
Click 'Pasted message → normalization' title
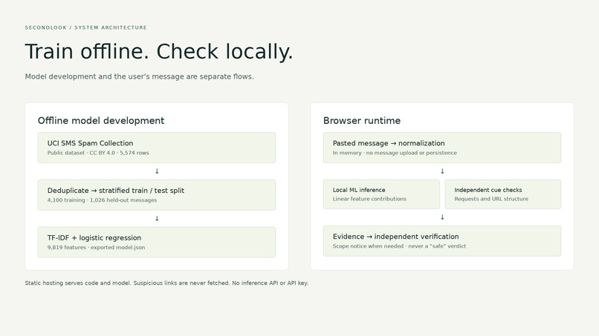(x=389, y=143)
